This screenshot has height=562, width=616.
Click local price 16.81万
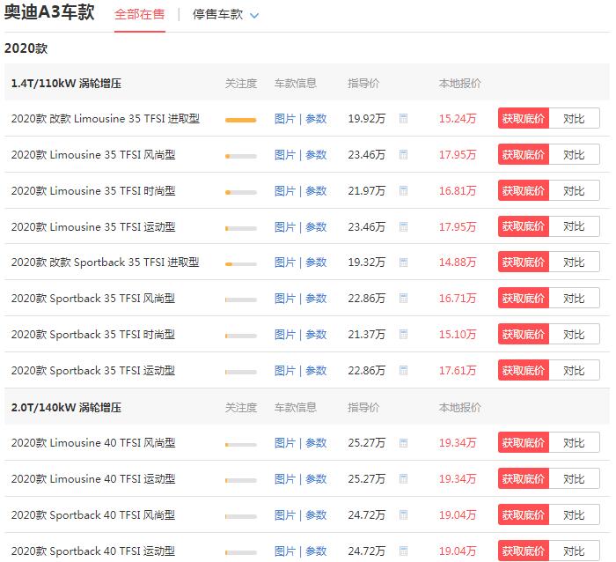pyautogui.click(x=458, y=191)
